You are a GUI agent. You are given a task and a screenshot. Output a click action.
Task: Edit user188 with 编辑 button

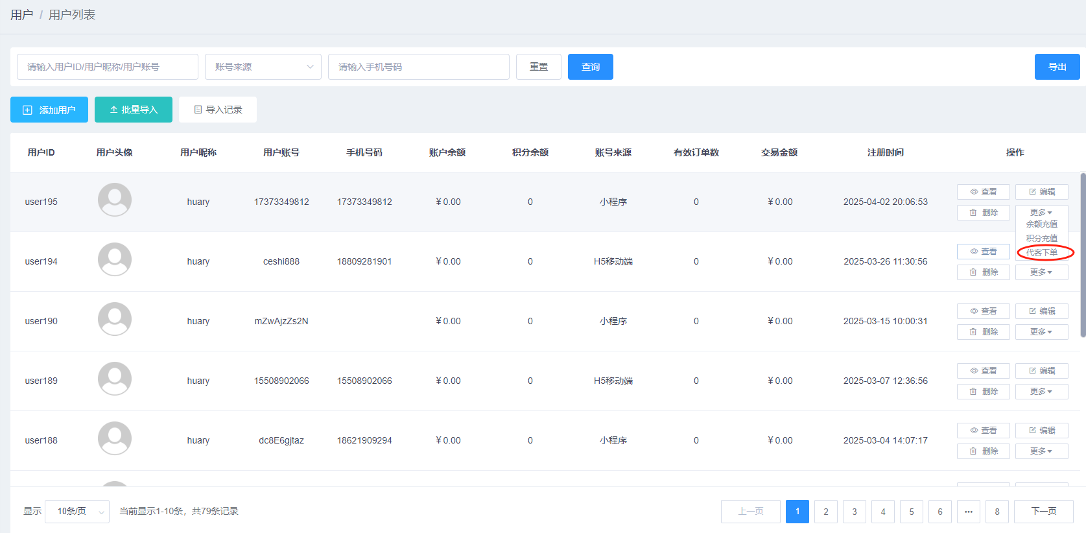[1041, 431]
